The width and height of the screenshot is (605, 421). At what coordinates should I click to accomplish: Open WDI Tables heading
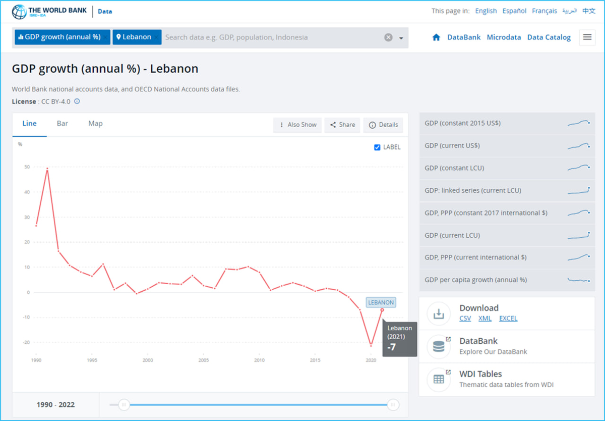tap(480, 374)
